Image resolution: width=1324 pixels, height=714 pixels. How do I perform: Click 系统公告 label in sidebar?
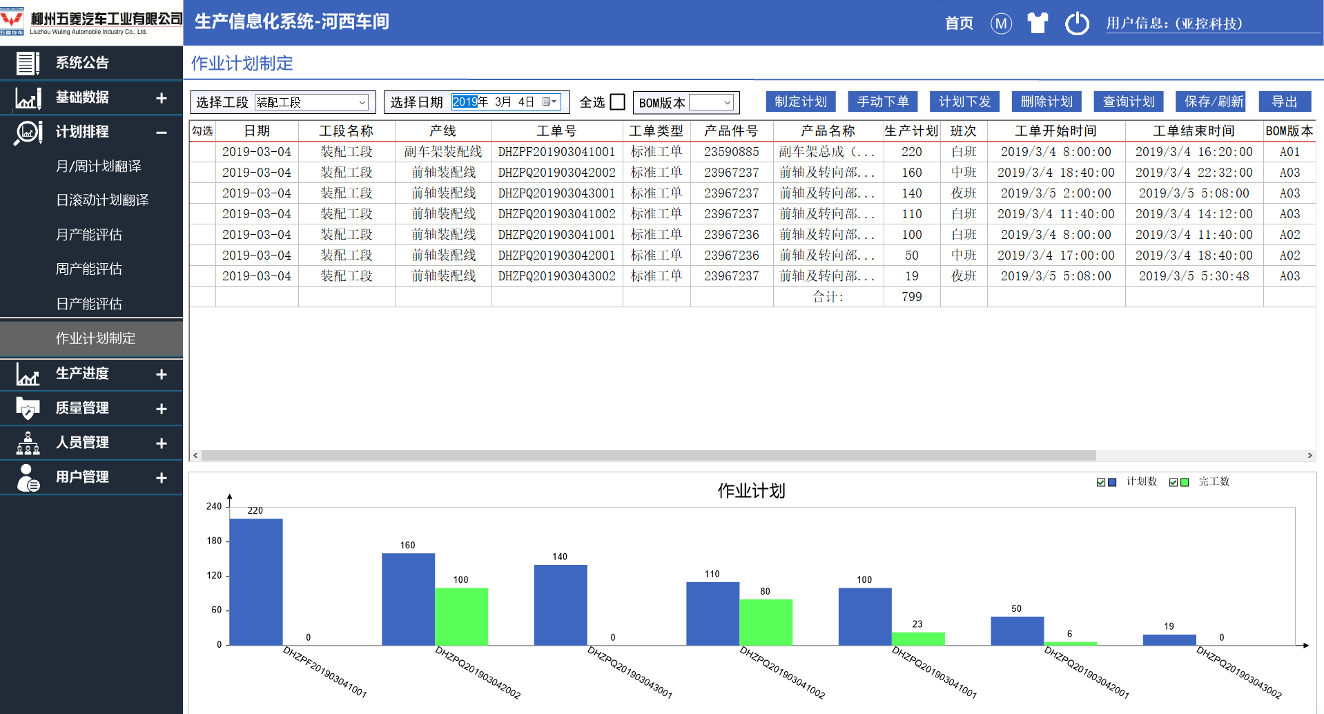pyautogui.click(x=82, y=63)
